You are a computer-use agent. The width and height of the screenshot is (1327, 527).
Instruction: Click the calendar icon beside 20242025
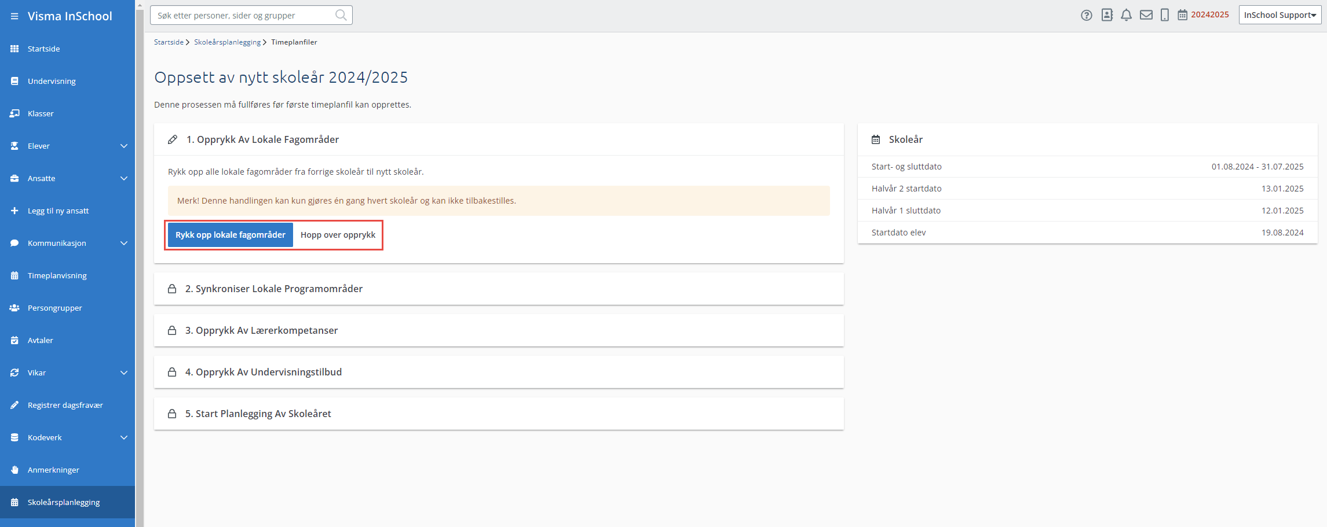coord(1183,15)
